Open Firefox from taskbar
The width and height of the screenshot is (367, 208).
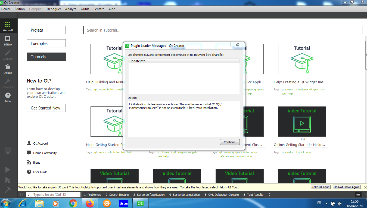pyautogui.click(x=90, y=203)
